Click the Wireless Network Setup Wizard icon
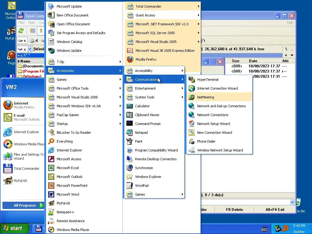This screenshot has height=234, width=312. 191,150
